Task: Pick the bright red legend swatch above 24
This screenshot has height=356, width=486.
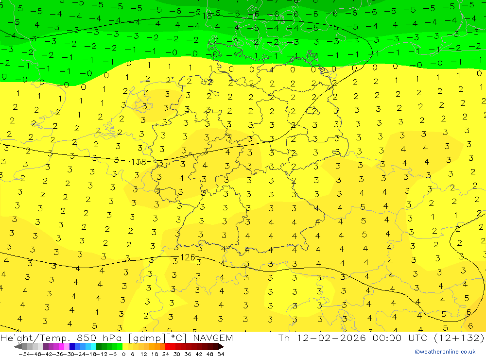Action: (x=168, y=347)
